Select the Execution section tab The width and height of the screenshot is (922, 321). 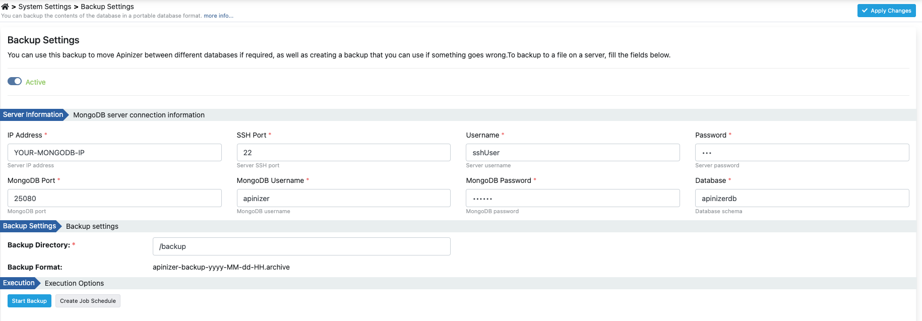coord(19,283)
